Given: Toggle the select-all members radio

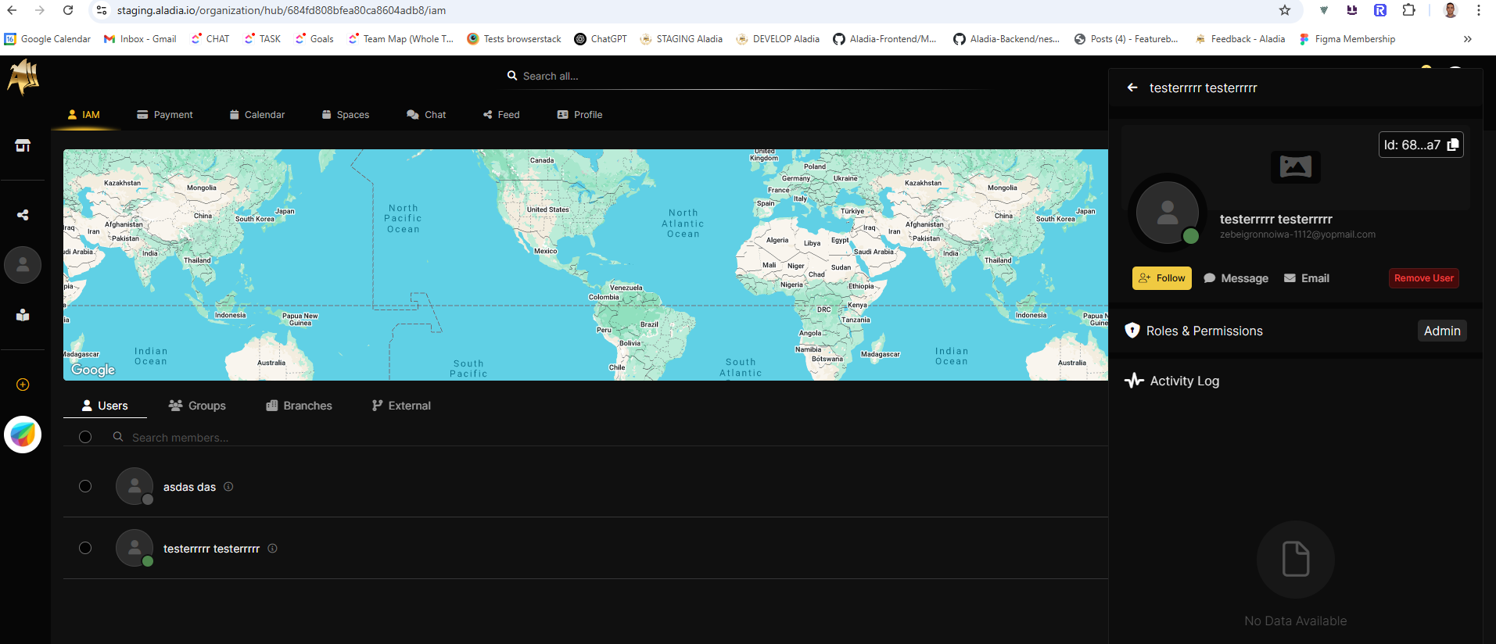Looking at the screenshot, I should (85, 437).
